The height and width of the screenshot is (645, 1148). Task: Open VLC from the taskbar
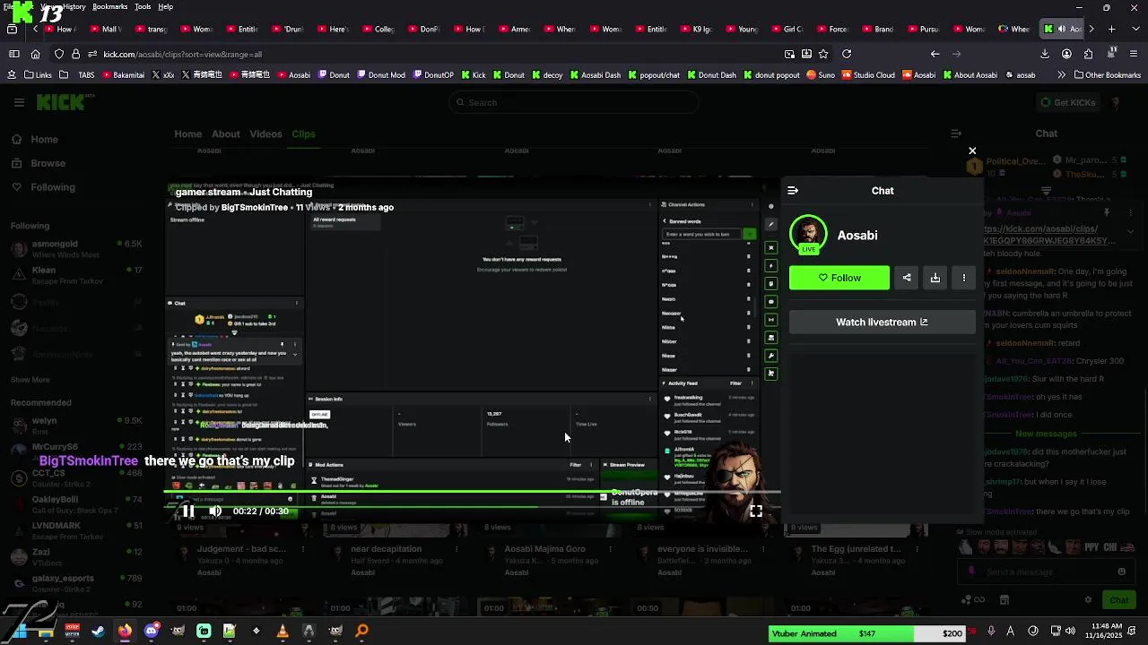coord(283,631)
